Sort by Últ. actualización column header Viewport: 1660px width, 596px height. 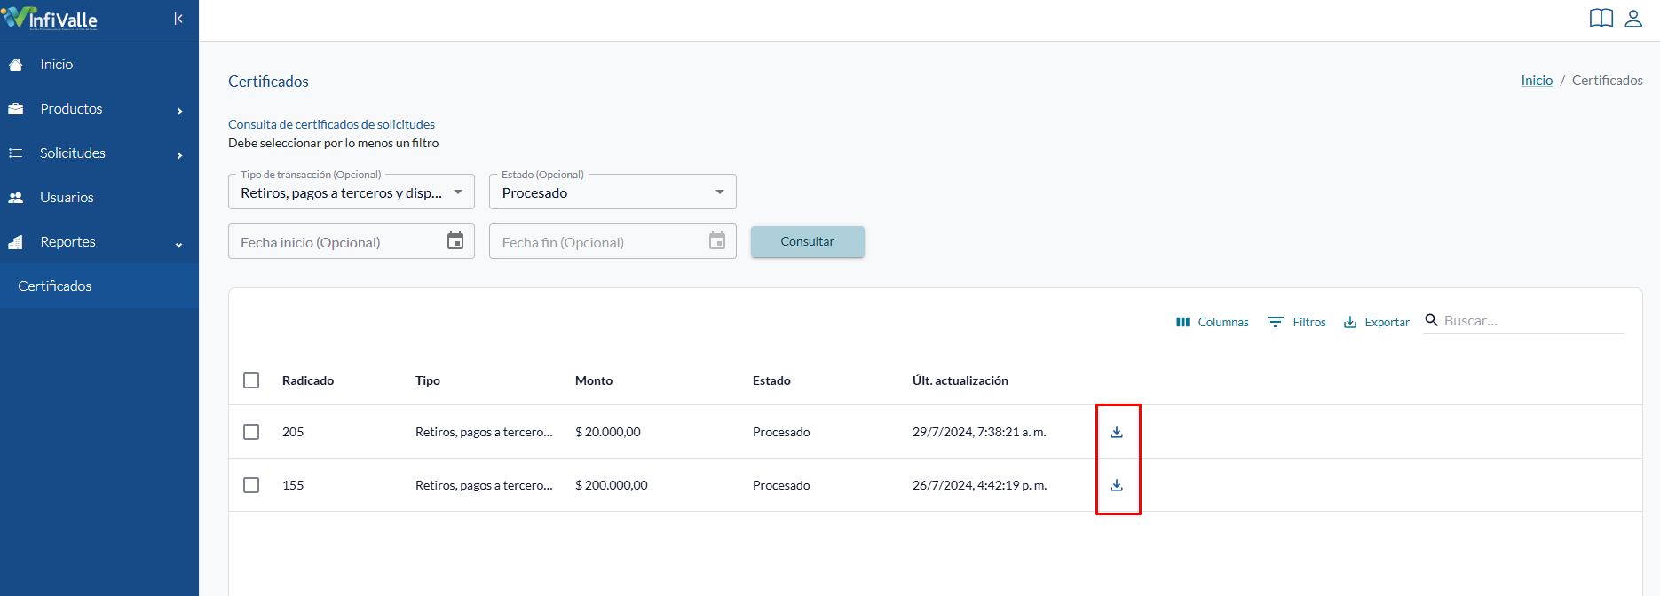coord(960,380)
